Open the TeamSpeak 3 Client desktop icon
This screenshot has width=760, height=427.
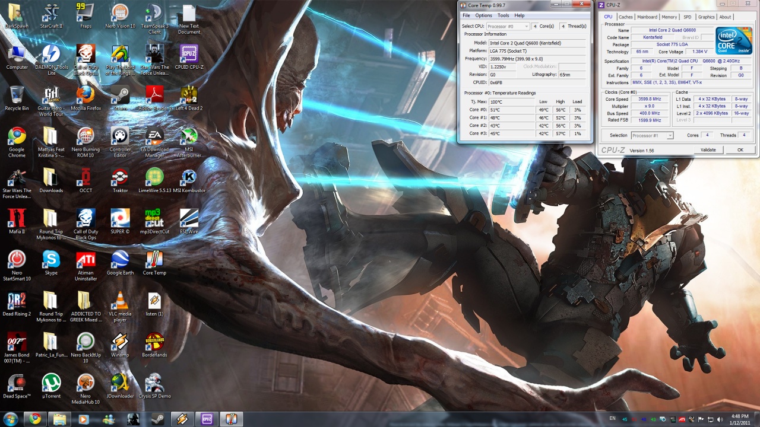154,18
